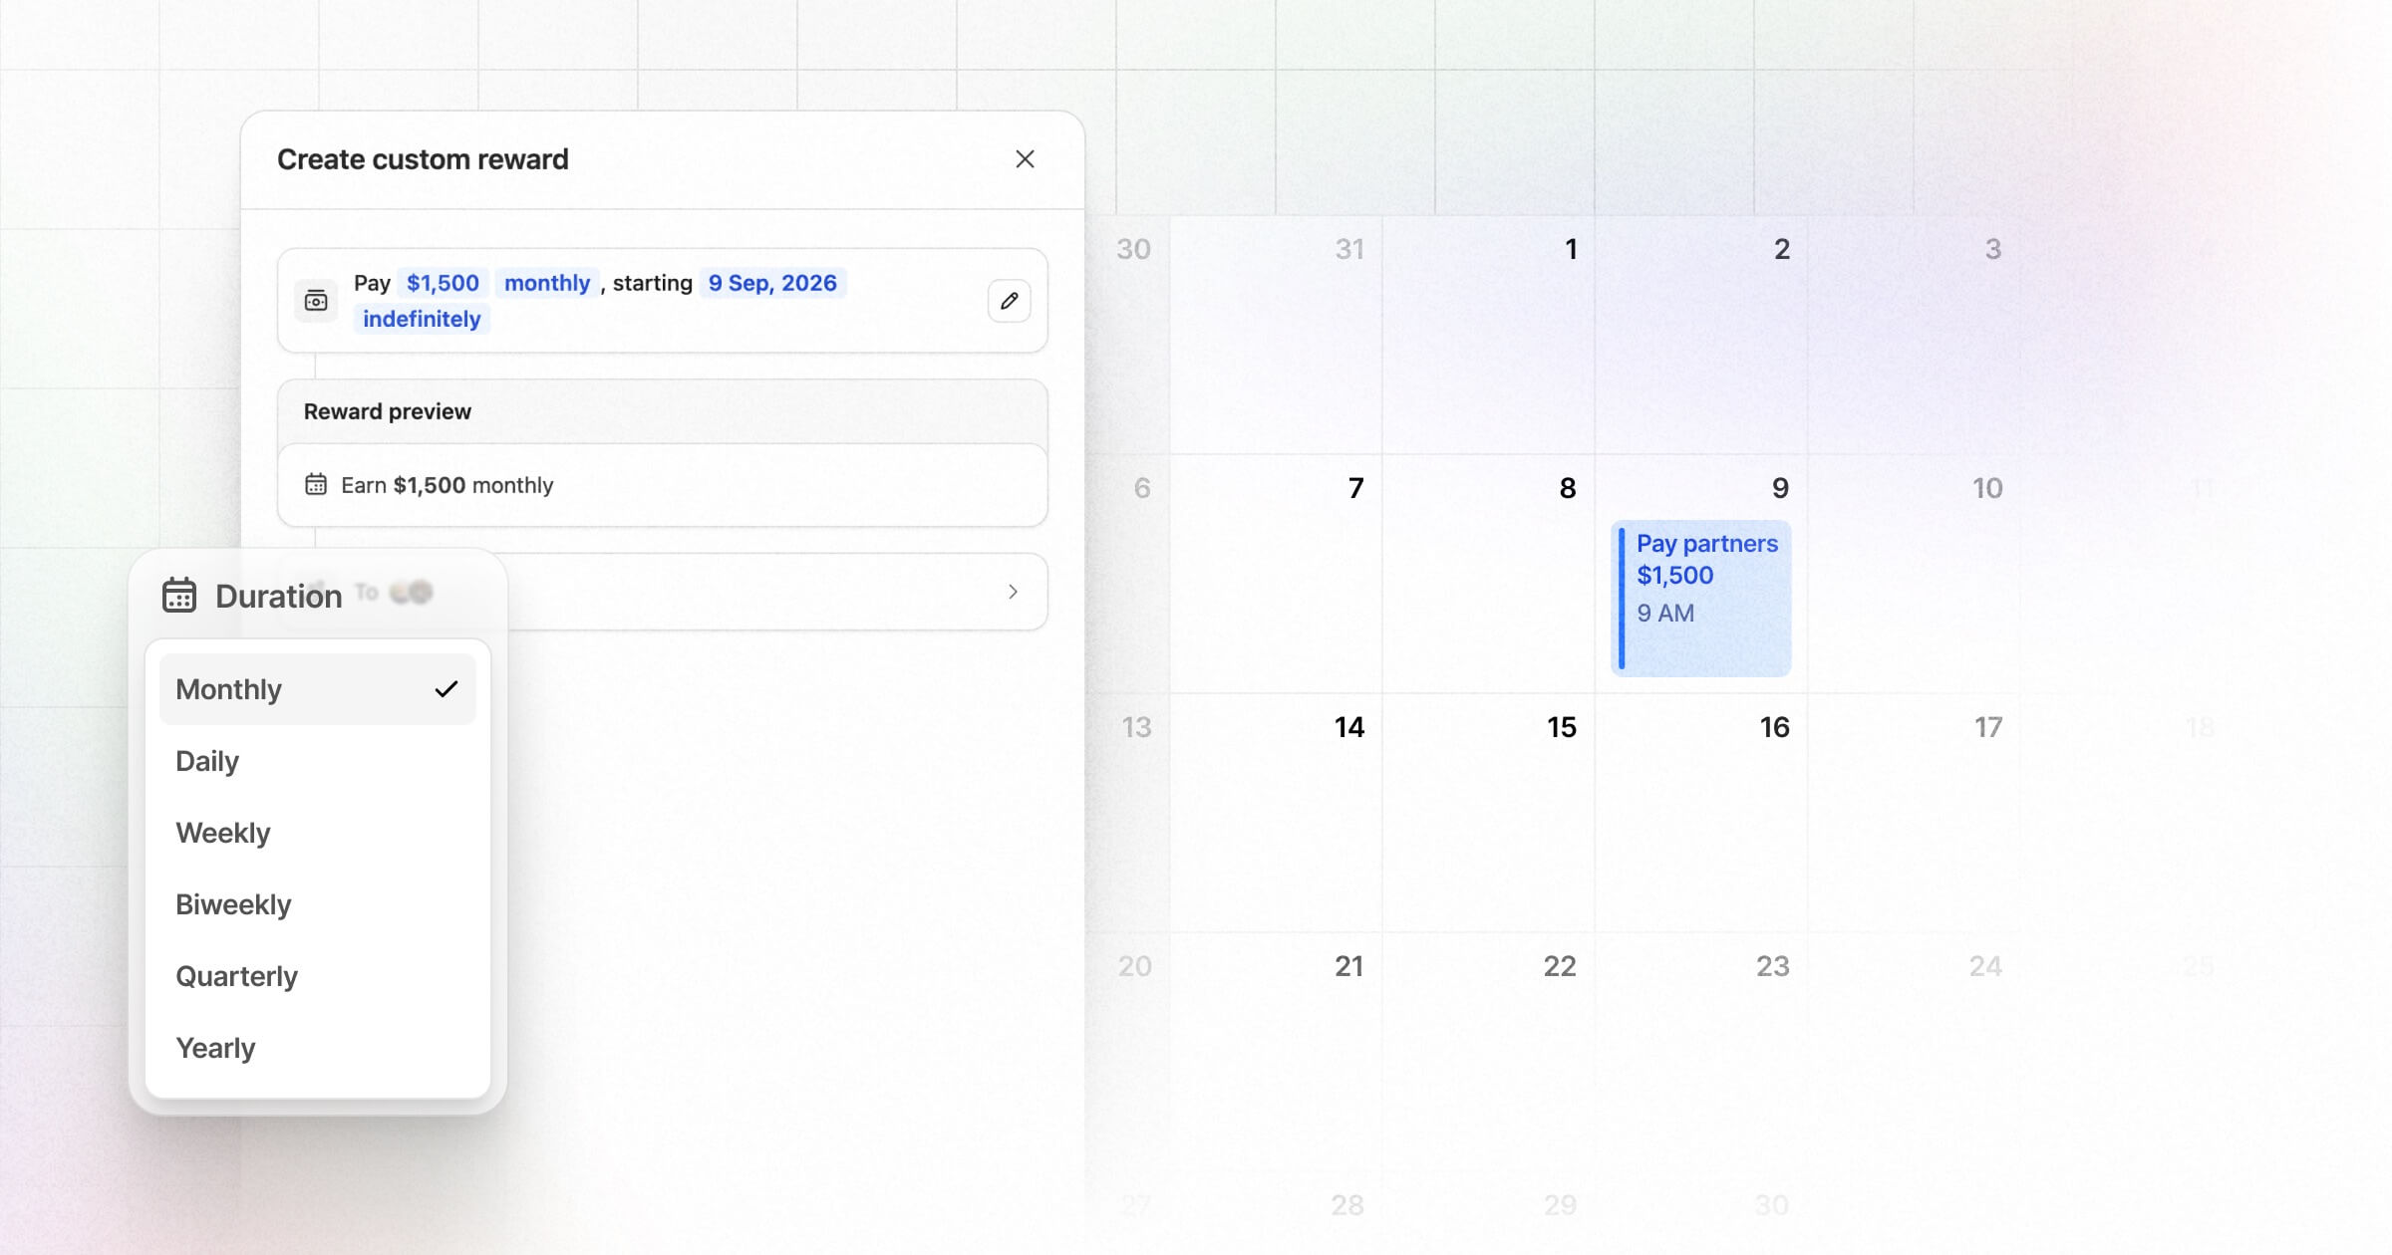
Task: Select the Monthly option
Action: (x=318, y=689)
